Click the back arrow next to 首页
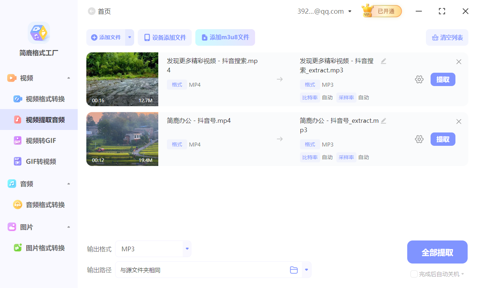The width and height of the screenshot is (477, 288). click(91, 11)
